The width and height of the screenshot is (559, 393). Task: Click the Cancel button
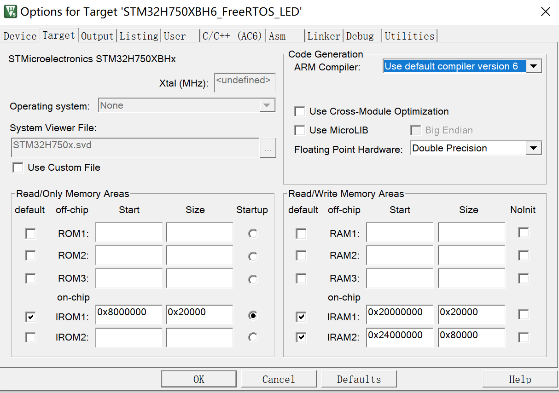[x=279, y=379]
